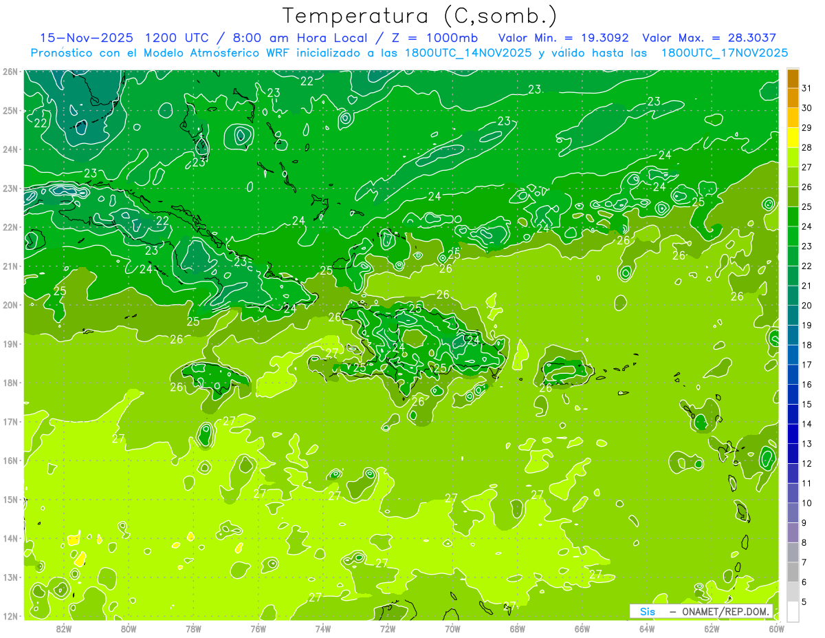The height and width of the screenshot is (638, 825).
Task: Click the 76W longitude axis label
Action: click(258, 628)
